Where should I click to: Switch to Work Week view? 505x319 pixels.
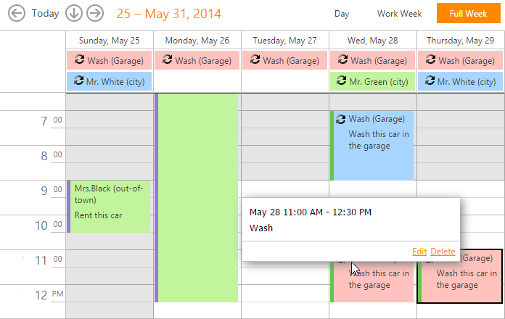point(399,14)
